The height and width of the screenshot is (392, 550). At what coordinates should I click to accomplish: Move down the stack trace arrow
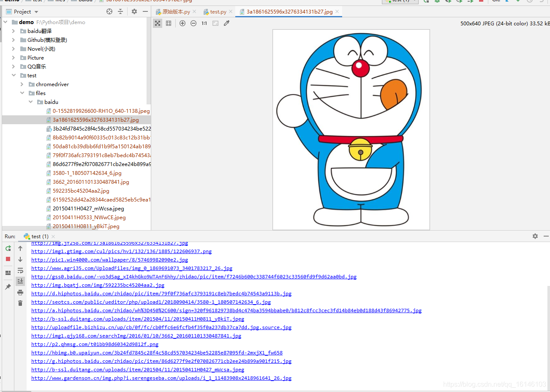click(20, 259)
